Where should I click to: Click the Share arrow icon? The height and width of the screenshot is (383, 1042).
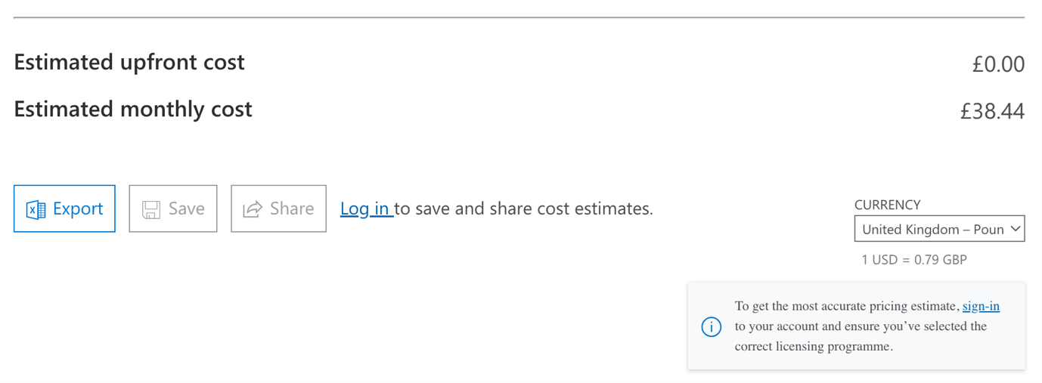click(253, 209)
